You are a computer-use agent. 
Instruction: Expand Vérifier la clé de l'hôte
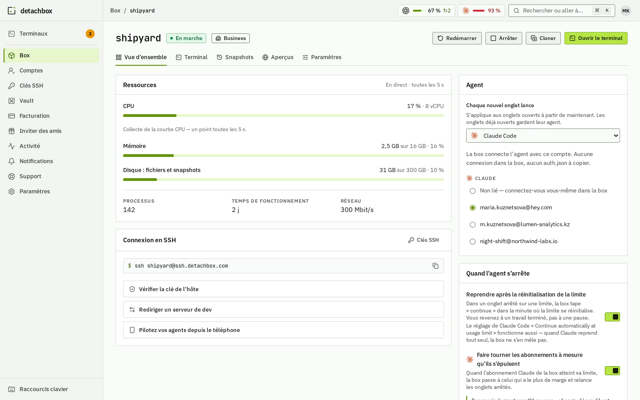(283, 289)
